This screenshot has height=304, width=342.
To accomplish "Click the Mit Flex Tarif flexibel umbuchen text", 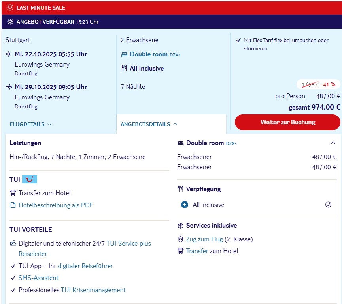I will [286, 45].
